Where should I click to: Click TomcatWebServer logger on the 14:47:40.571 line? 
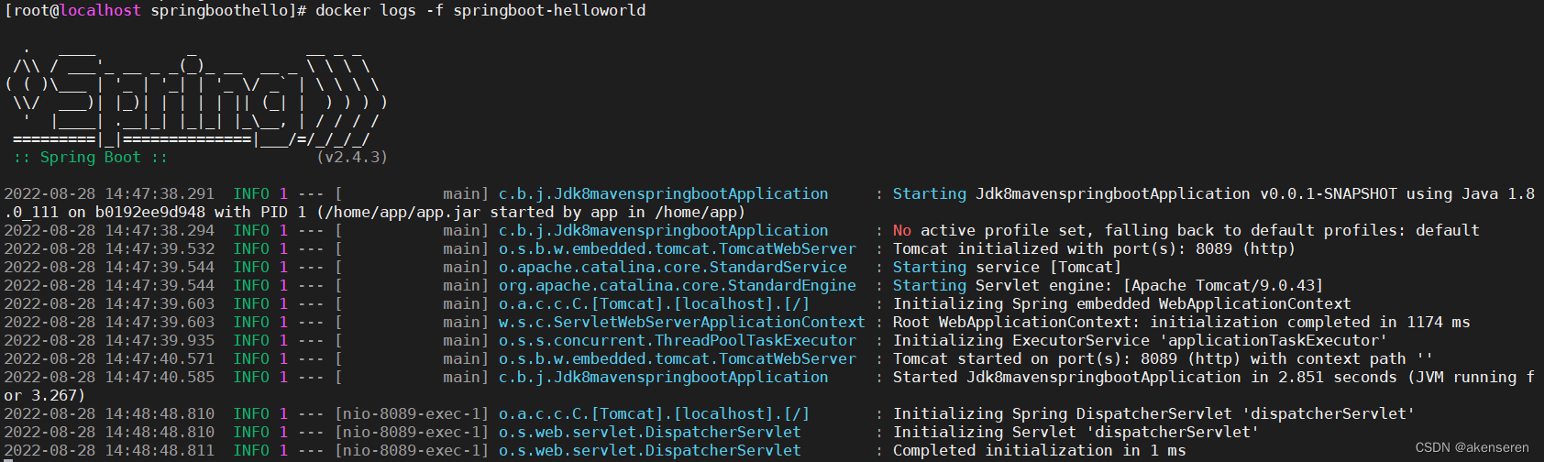[678, 359]
